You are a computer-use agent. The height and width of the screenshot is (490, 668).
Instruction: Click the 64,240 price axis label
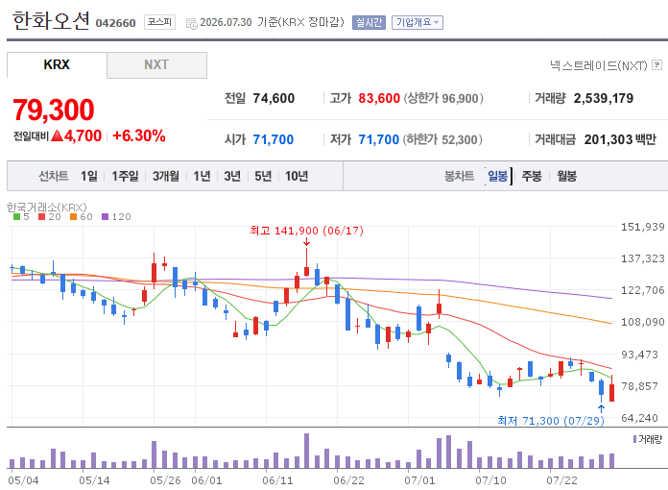point(639,418)
